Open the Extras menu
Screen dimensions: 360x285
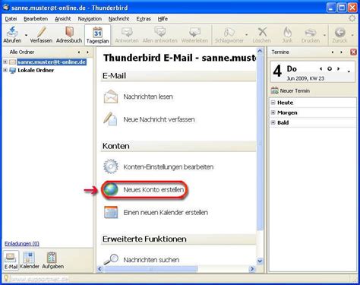click(144, 19)
